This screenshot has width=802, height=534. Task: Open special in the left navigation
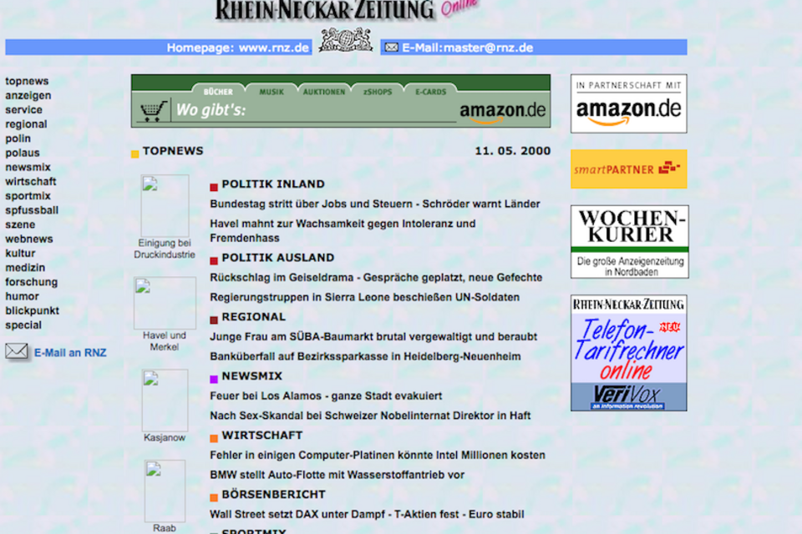pyautogui.click(x=23, y=325)
